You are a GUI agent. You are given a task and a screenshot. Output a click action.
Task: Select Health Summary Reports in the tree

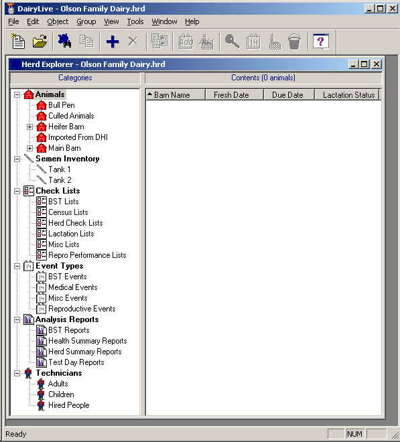click(x=88, y=341)
